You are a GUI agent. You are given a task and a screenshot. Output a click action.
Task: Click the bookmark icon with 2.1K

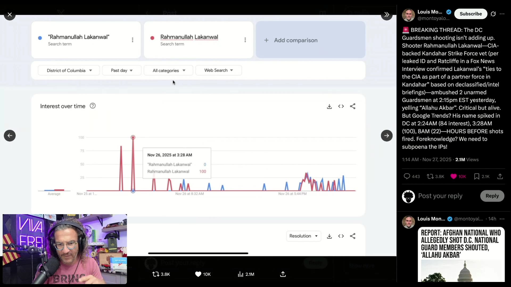pos(476,176)
